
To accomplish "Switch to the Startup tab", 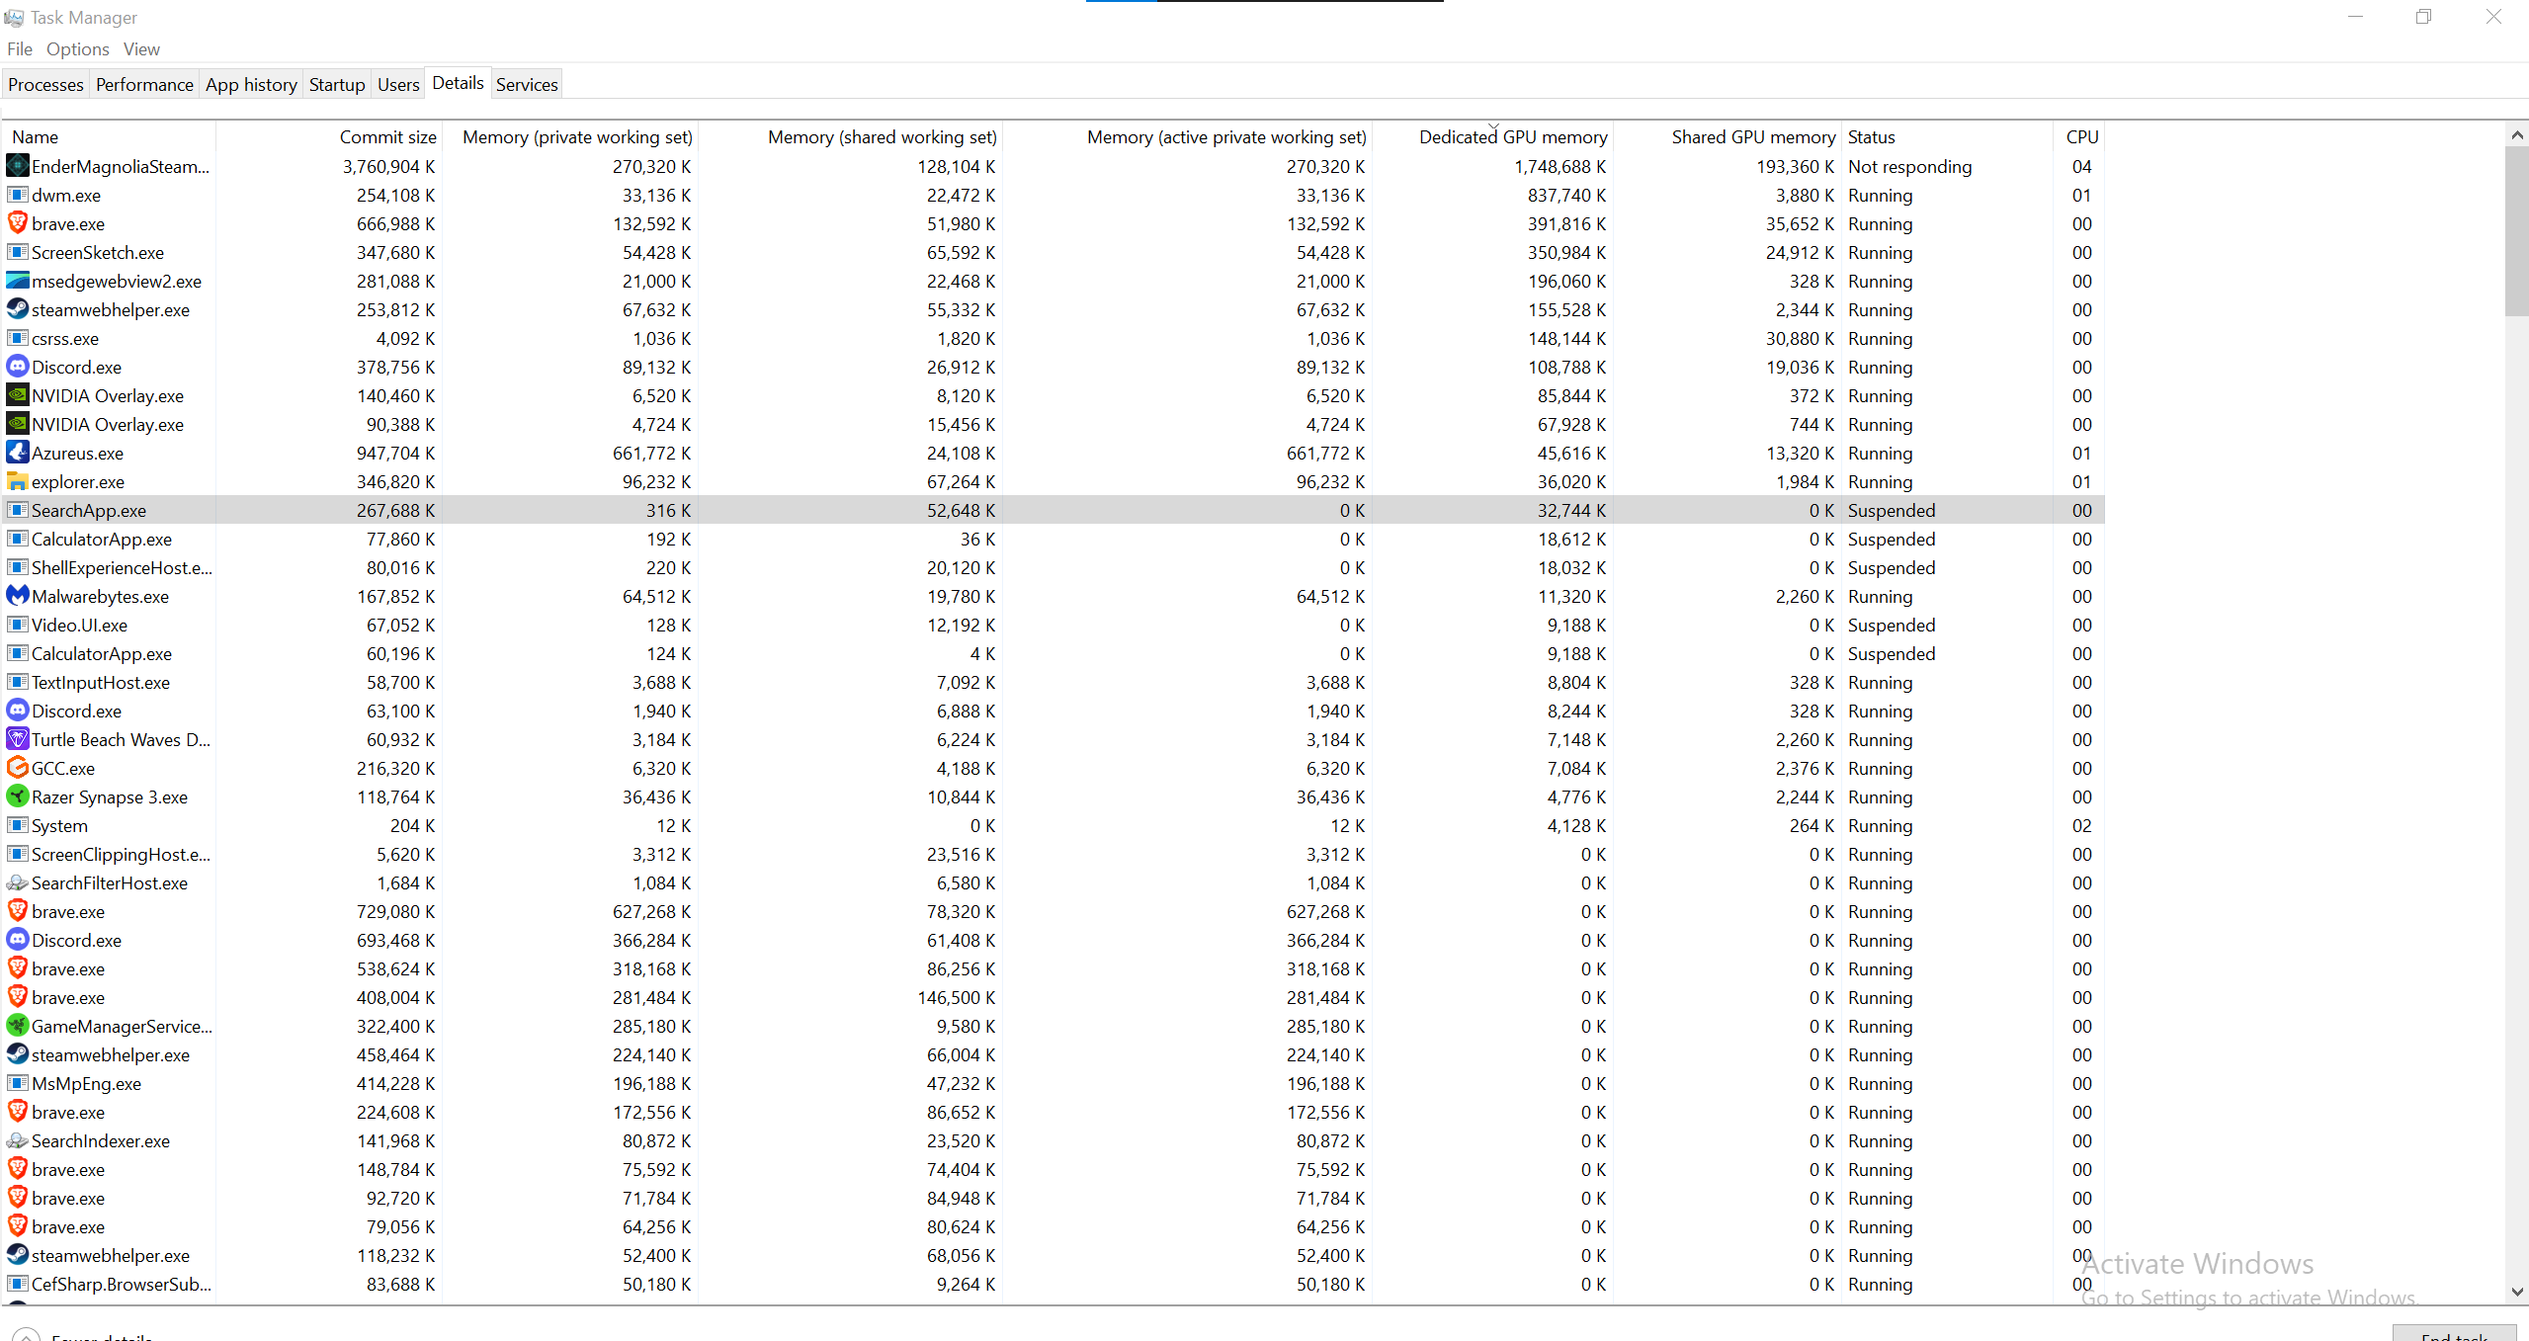I will pos(337,85).
